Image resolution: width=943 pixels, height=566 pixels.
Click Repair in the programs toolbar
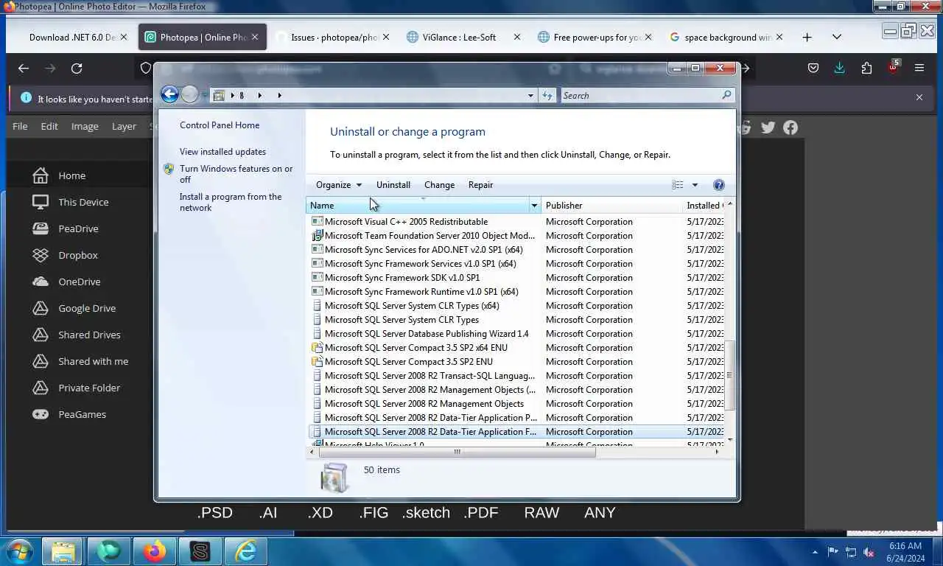(480, 185)
